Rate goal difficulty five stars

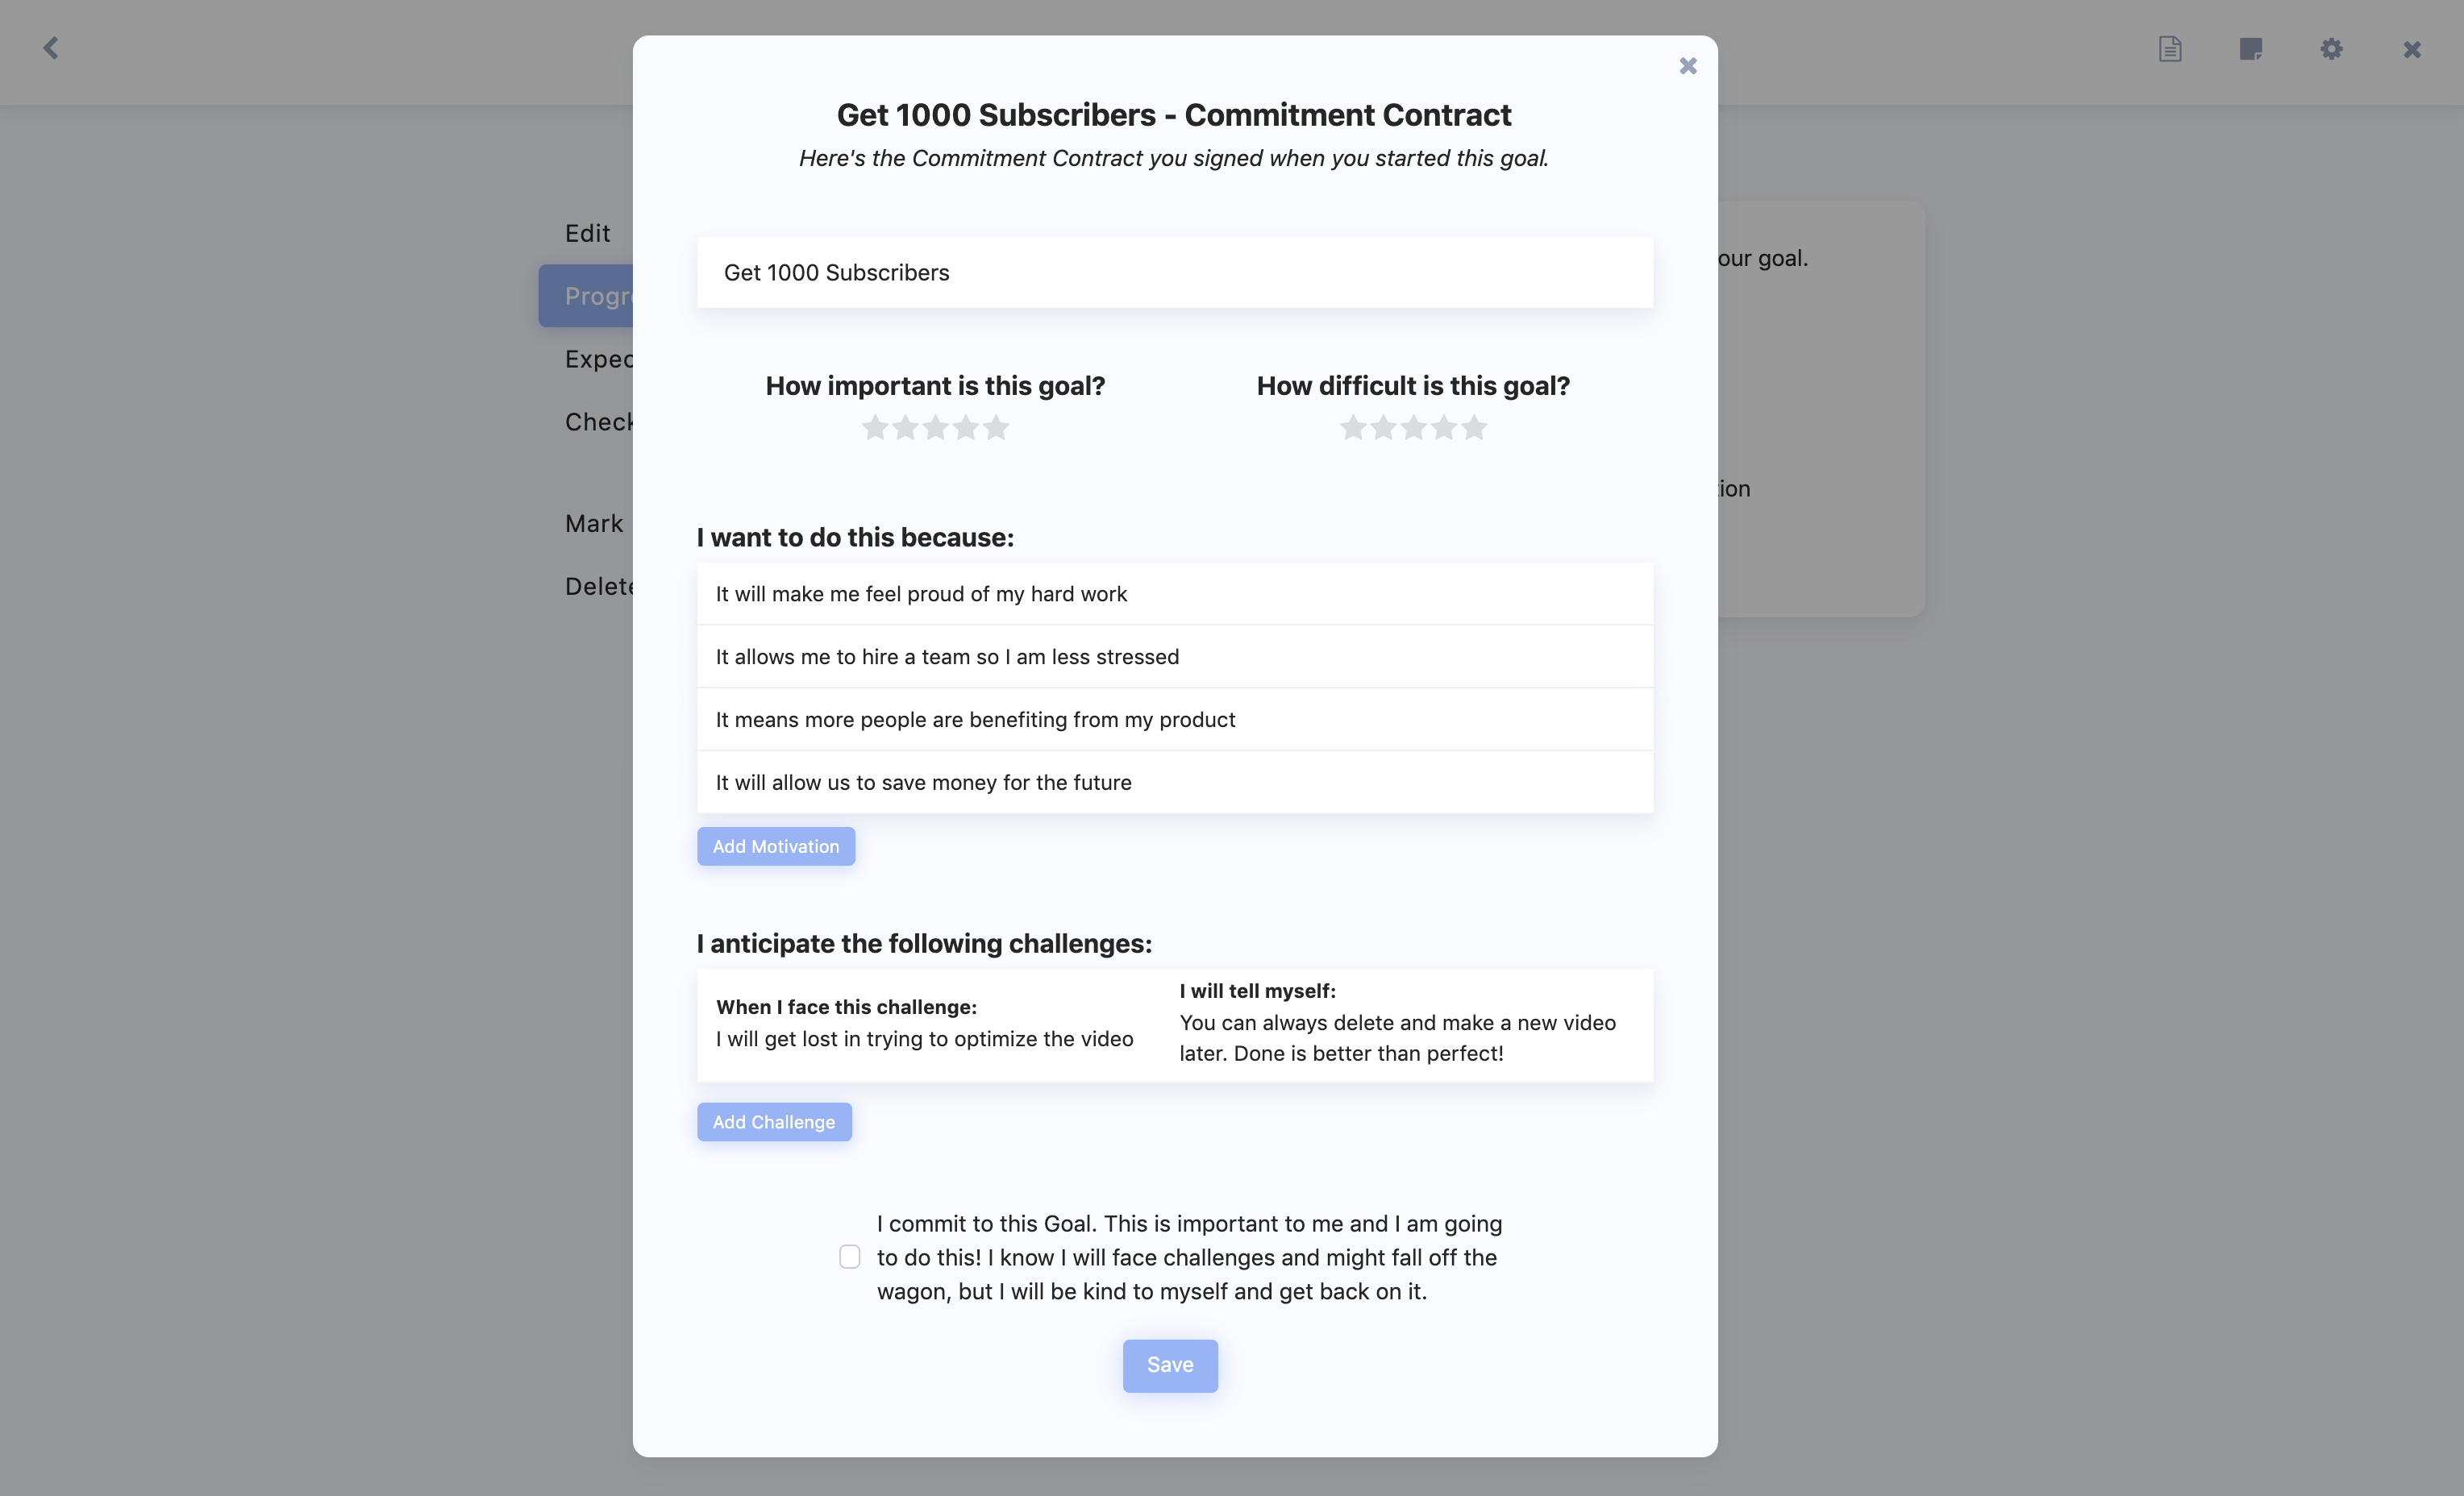[1474, 428]
